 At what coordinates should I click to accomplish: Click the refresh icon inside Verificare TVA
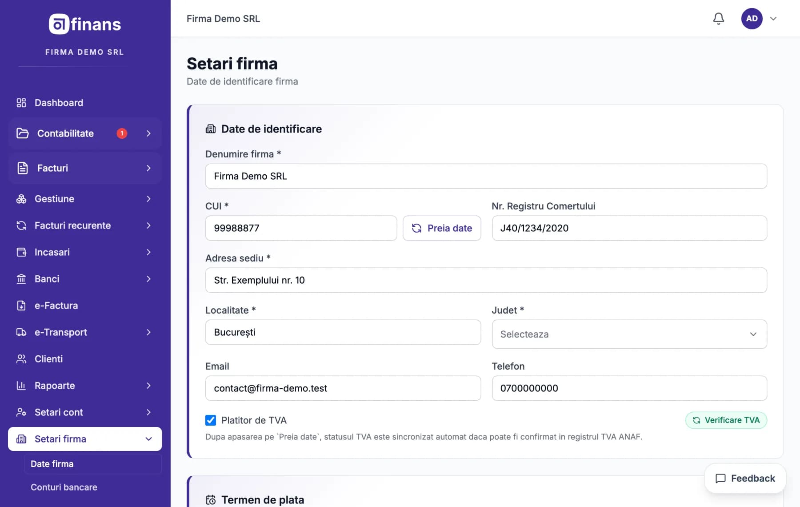tap(696, 420)
